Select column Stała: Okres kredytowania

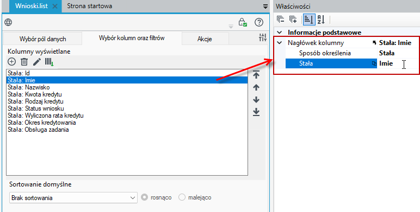(127, 123)
